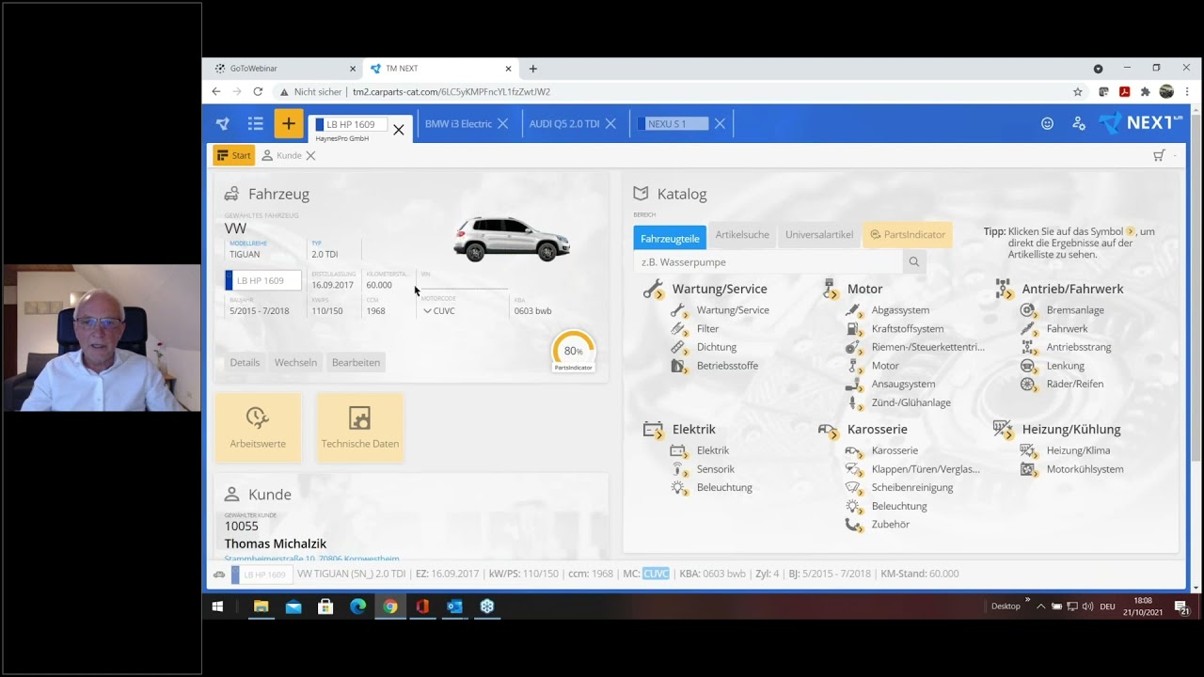Image resolution: width=1204 pixels, height=677 pixels.
Task: Open new browser tab
Action: 533,69
